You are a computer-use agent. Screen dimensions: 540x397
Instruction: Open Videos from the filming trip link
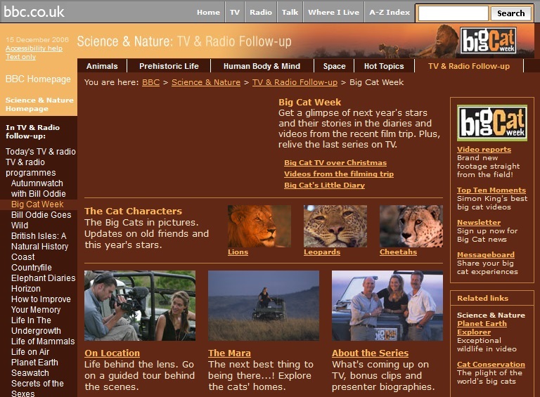pos(339,174)
